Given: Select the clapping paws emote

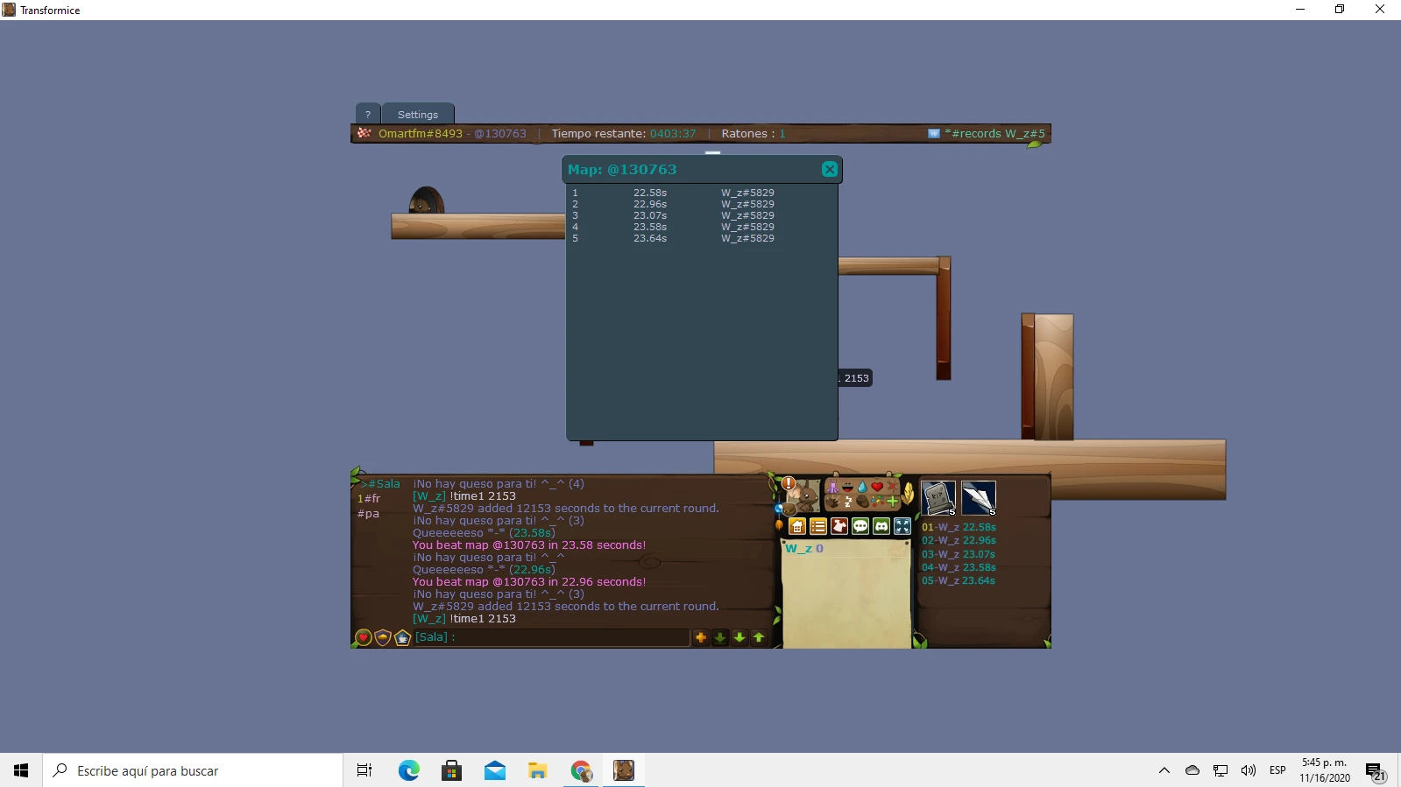Looking at the screenshot, I should (x=832, y=502).
